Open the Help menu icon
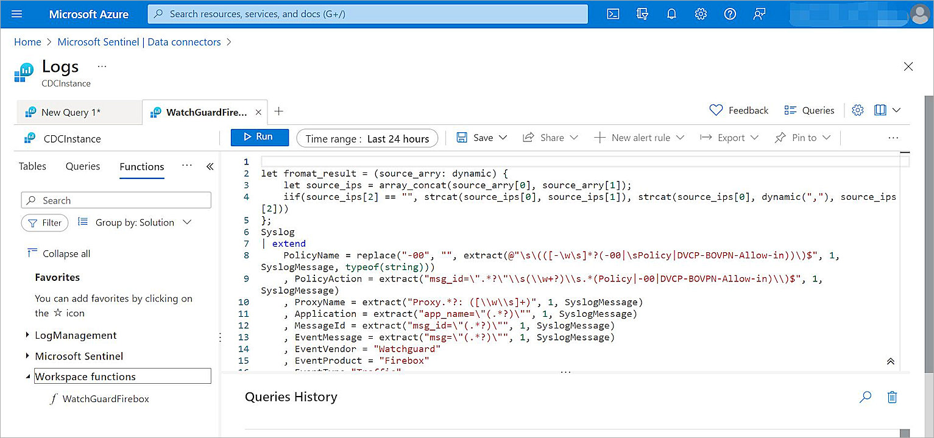The image size is (934, 438). pyautogui.click(x=730, y=13)
